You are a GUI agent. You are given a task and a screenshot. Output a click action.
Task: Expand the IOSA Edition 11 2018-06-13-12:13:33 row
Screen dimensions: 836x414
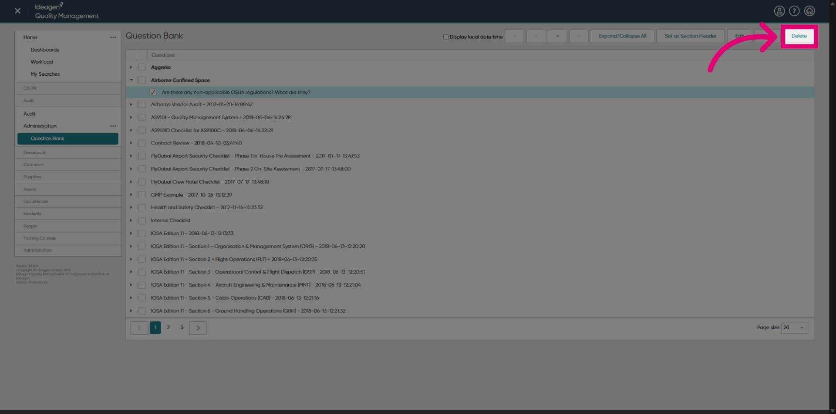[131, 234]
